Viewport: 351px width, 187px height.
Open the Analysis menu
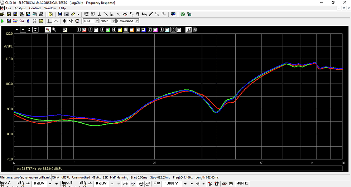20,8
